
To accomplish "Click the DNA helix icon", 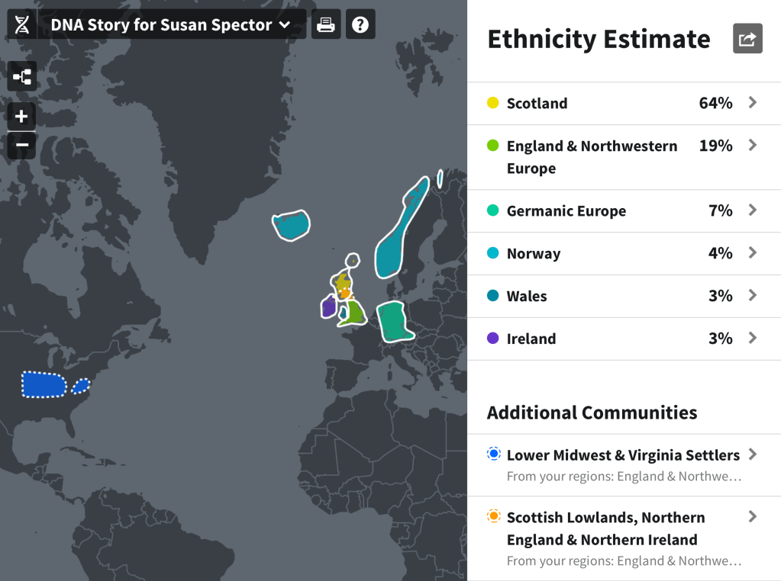I will coord(22,25).
